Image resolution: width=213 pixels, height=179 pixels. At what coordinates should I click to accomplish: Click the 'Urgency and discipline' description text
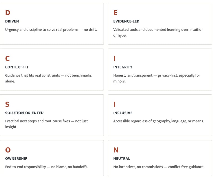(51, 30)
